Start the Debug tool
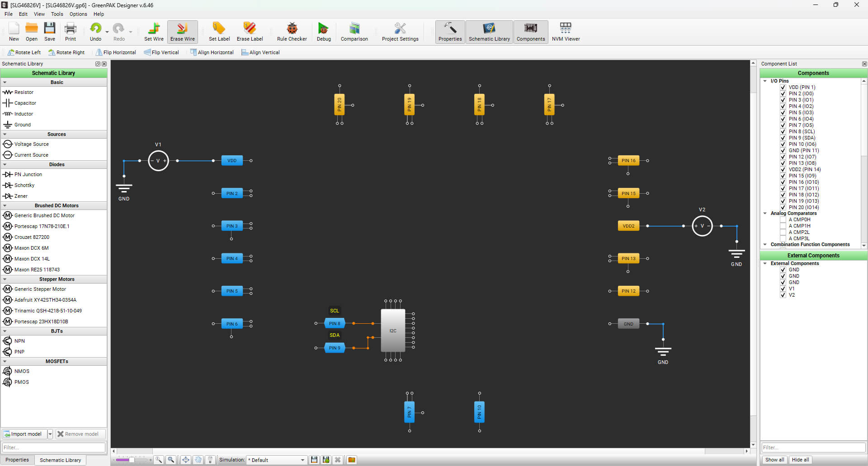The height and width of the screenshot is (466, 868). [324, 32]
